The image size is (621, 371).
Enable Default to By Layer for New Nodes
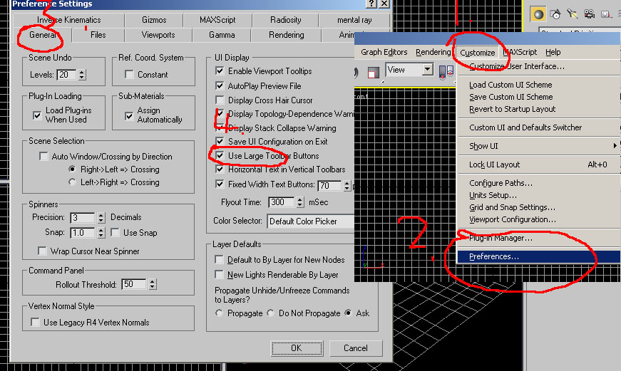[x=219, y=259]
